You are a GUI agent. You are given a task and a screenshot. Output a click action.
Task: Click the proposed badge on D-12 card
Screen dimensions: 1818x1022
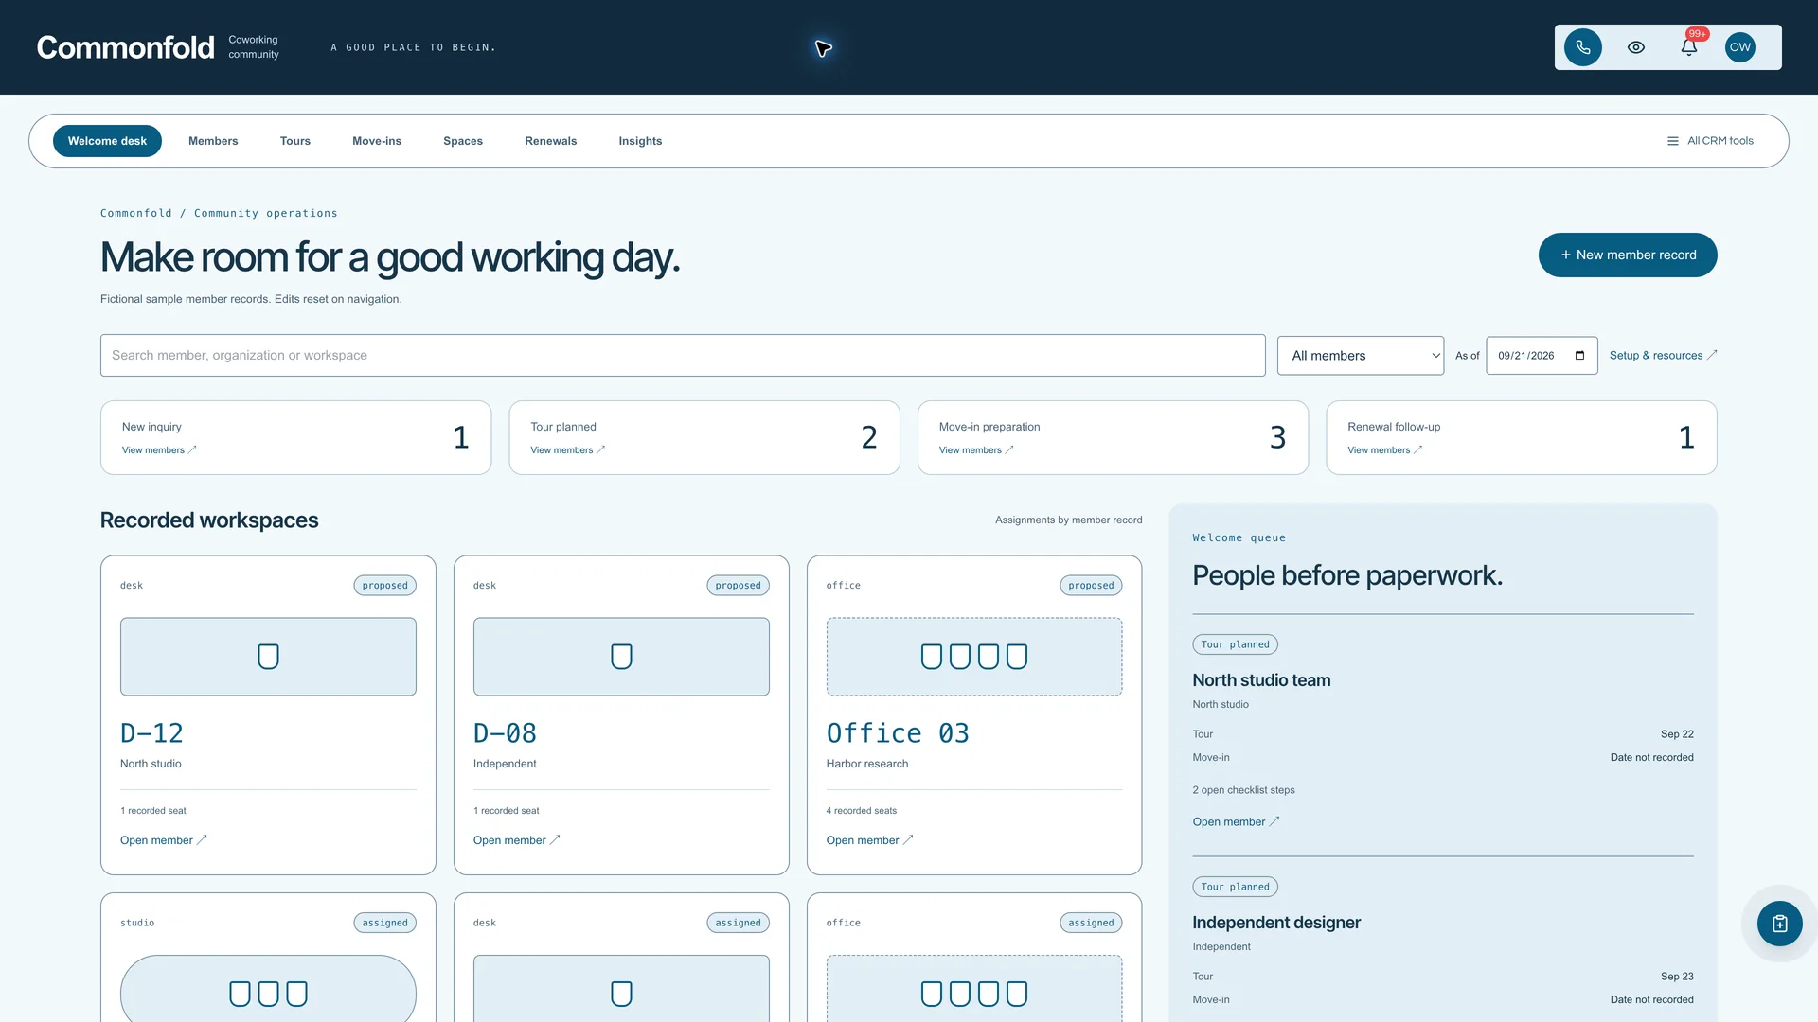pyautogui.click(x=384, y=586)
